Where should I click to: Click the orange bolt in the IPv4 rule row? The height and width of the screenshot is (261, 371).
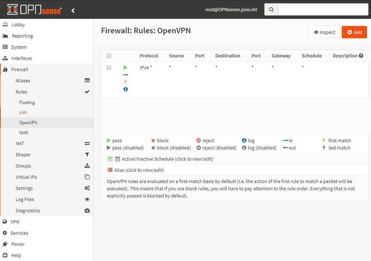tap(125, 82)
